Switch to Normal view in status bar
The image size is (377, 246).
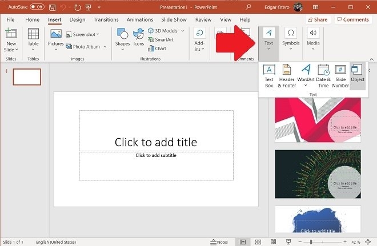[244, 242]
